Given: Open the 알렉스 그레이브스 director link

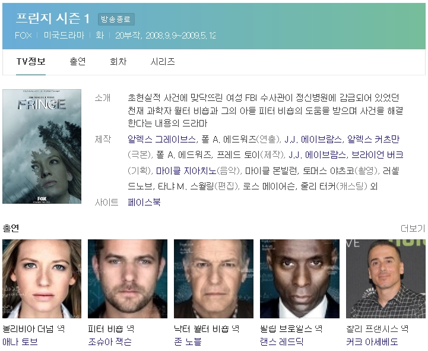Looking at the screenshot, I should point(161,139).
